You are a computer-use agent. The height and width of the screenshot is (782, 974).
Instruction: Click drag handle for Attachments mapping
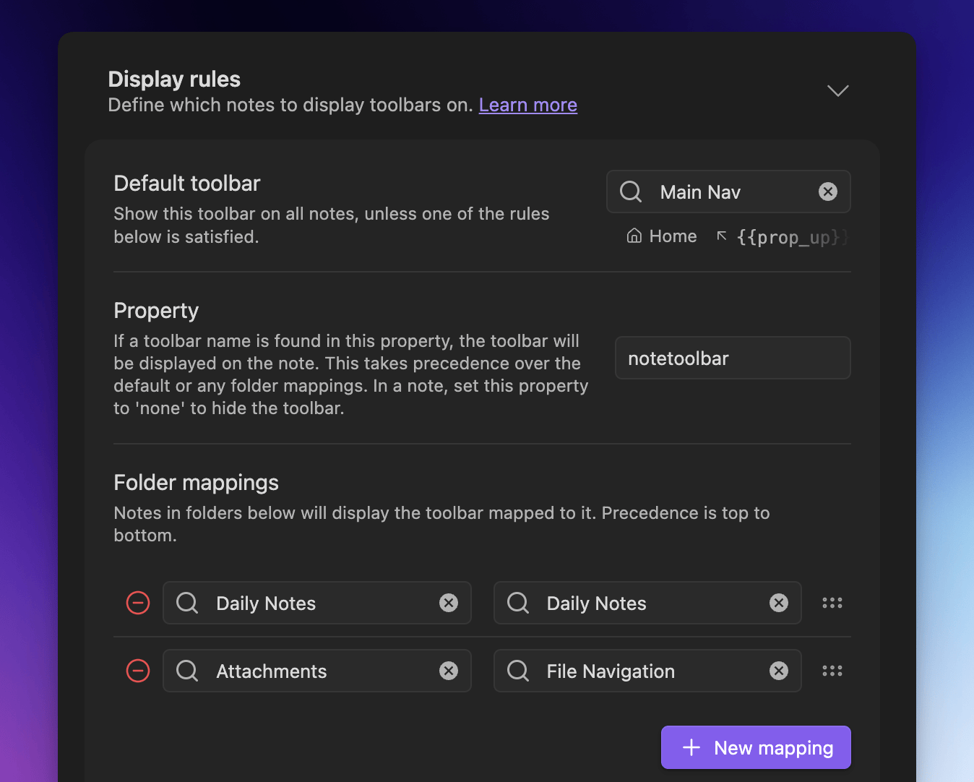[x=832, y=671]
